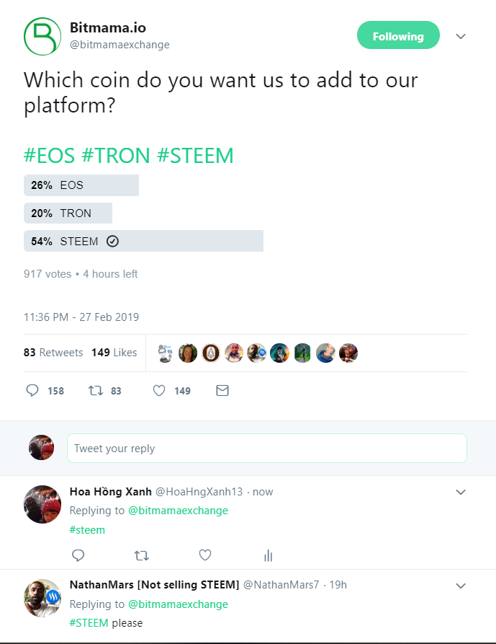
Task: Open the @bitmamaexchange link in NathanMars's reply
Action: tap(178, 604)
